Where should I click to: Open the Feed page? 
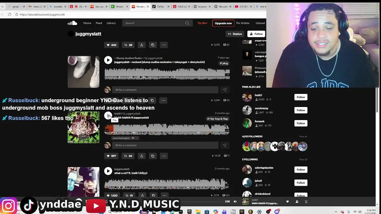tap(99, 23)
